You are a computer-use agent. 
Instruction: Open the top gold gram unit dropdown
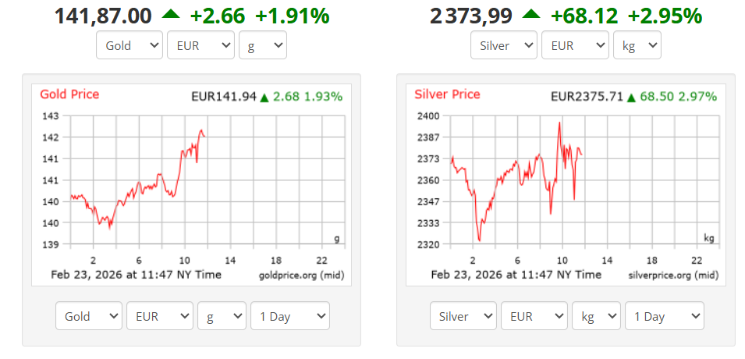pos(263,45)
